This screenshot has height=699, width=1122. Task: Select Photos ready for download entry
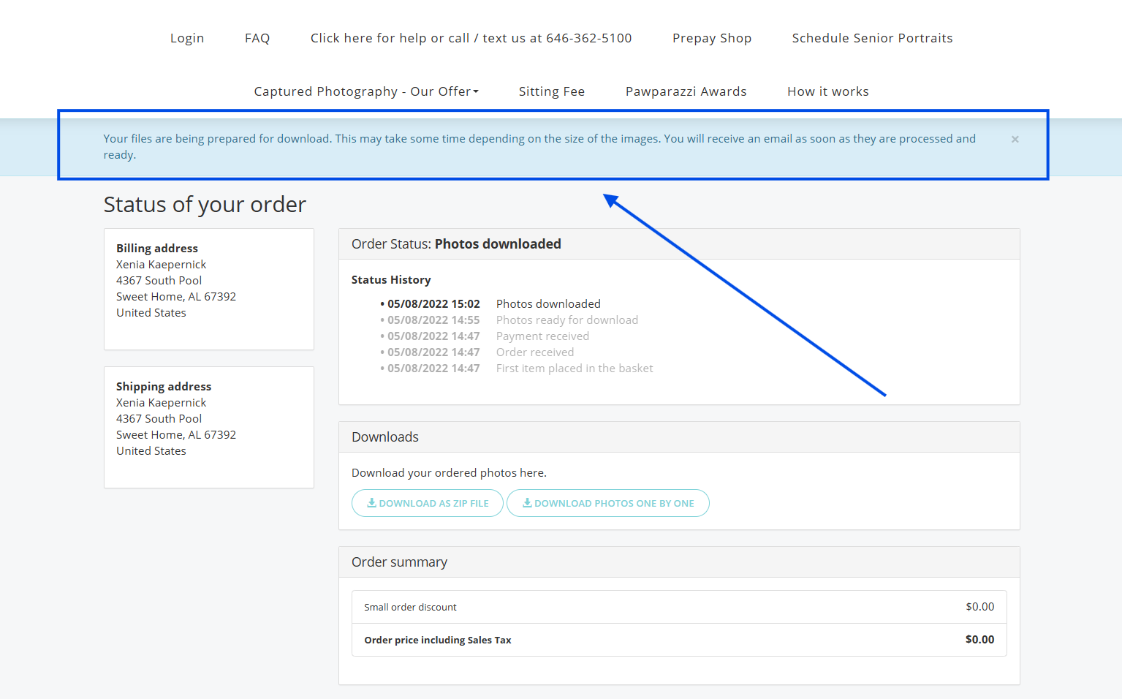567,320
